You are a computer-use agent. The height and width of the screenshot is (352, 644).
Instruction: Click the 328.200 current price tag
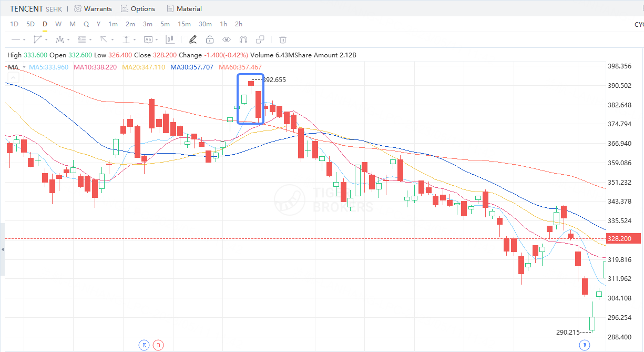[625, 238]
